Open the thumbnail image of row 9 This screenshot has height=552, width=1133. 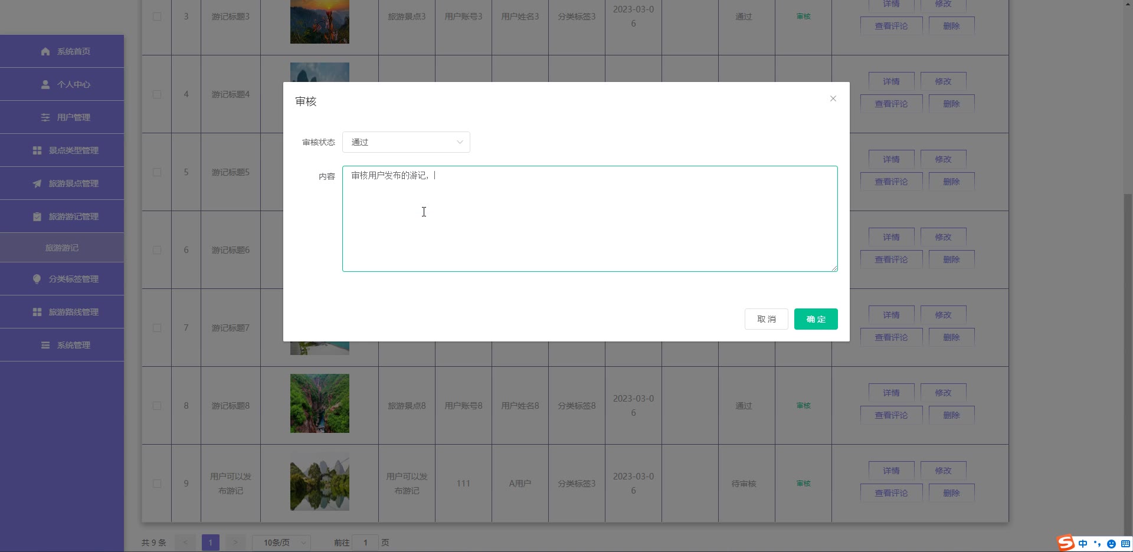point(320,481)
